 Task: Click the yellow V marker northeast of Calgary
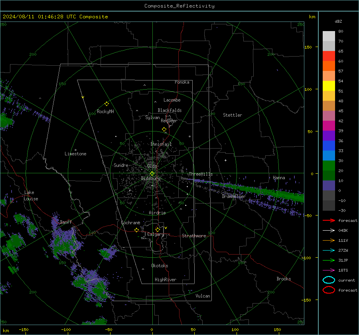(x=166, y=228)
